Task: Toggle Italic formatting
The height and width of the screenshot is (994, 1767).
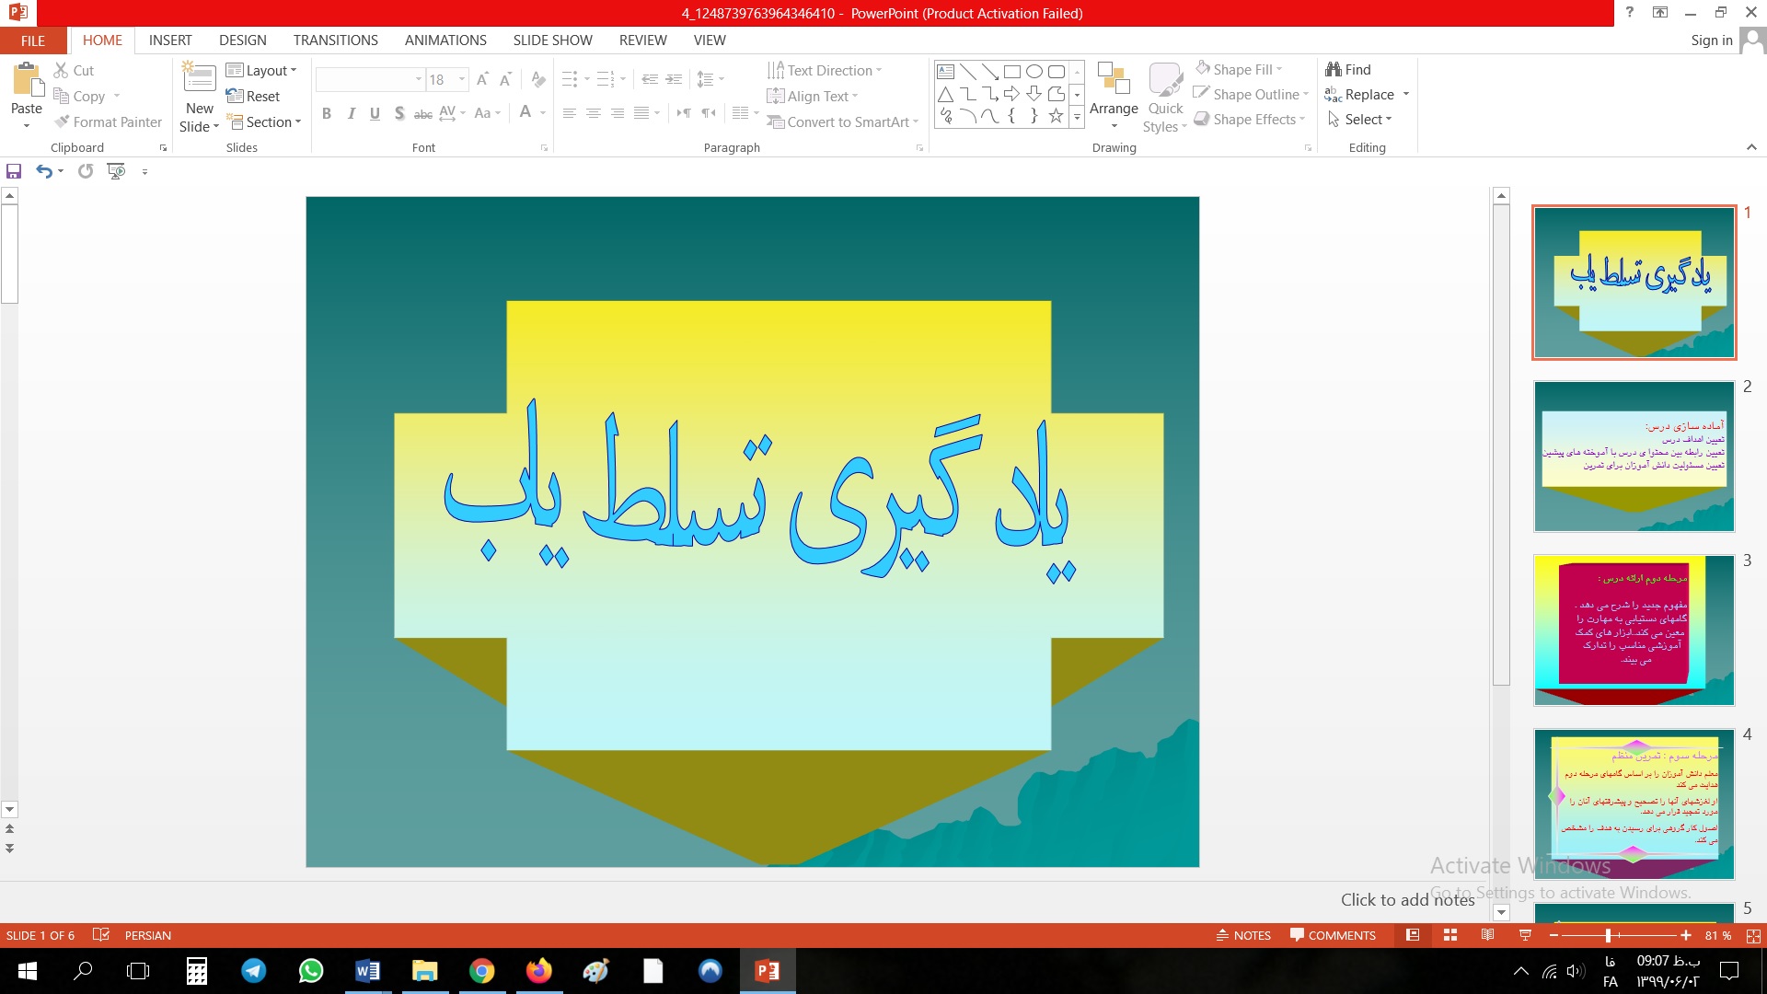Action: point(351,113)
